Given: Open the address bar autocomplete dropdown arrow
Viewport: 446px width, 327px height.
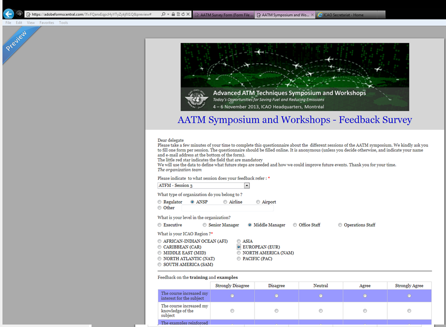Looking at the screenshot, I should point(168,15).
